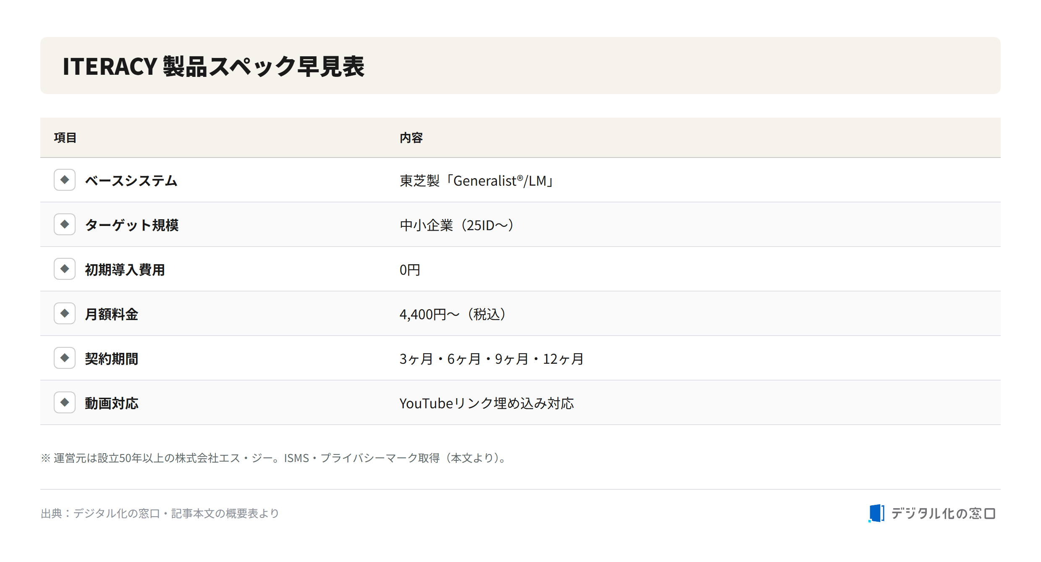This screenshot has height=562, width=1041.
Task: Select the 初期導入費用 row label
Action: coord(125,270)
